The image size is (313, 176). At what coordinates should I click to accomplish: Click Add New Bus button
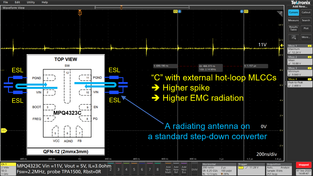[x=184, y=169]
